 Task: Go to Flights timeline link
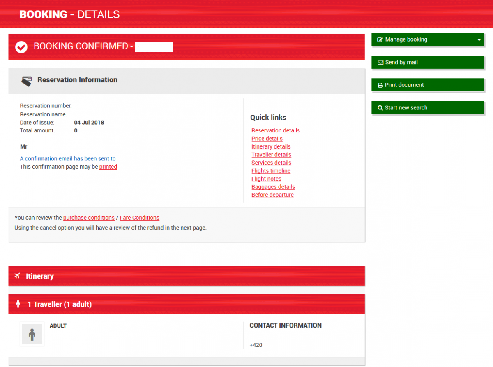(x=271, y=171)
